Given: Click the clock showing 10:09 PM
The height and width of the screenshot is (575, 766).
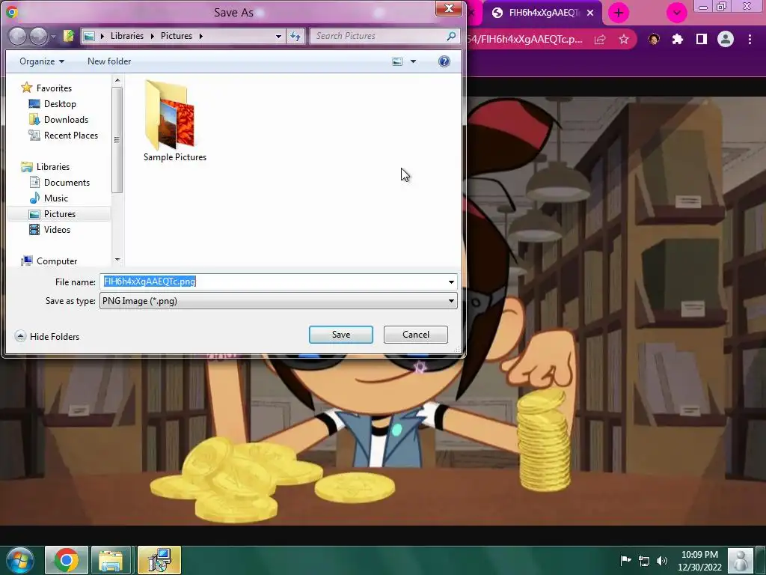Looking at the screenshot, I should (699, 555).
